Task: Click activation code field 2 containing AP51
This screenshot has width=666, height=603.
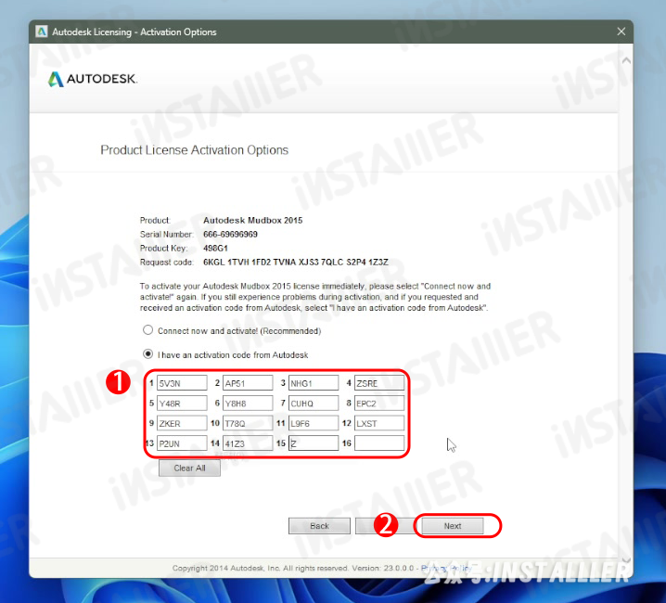Action: pos(248,383)
